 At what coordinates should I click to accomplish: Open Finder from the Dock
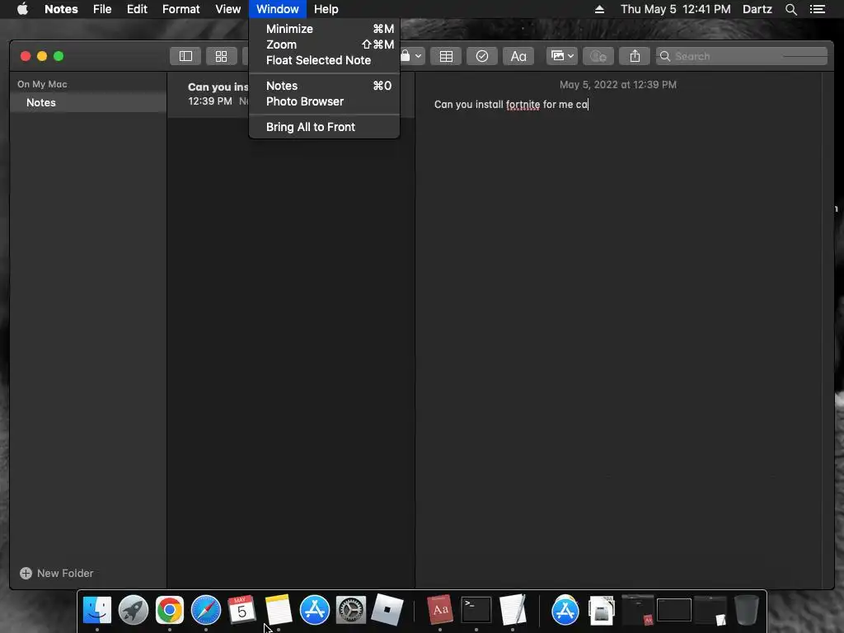97,610
